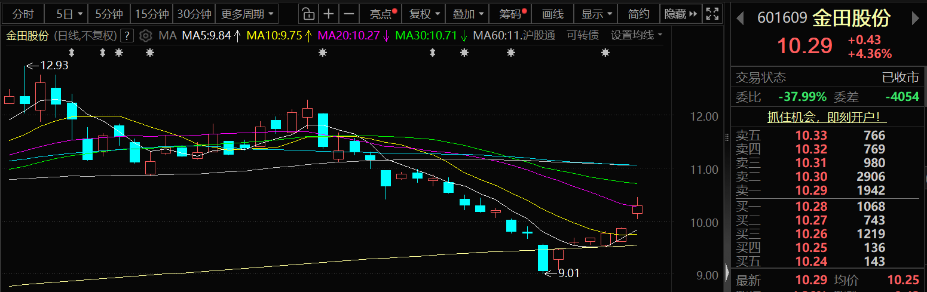Go to next stock with right arrow
This screenshot has height=292, width=927.
[914, 19]
